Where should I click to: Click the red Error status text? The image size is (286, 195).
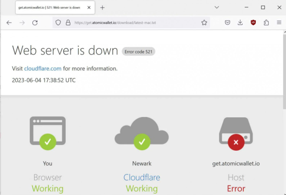(236, 189)
